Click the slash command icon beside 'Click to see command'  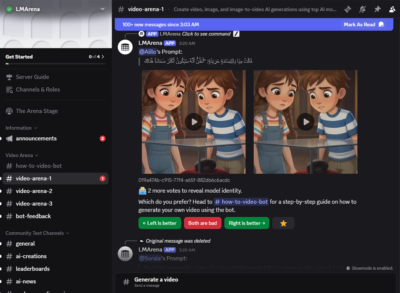[x=236, y=34]
